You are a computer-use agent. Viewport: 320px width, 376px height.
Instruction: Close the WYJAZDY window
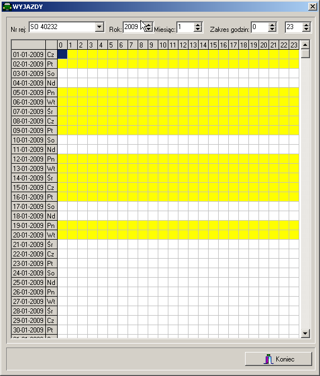[x=313, y=7]
